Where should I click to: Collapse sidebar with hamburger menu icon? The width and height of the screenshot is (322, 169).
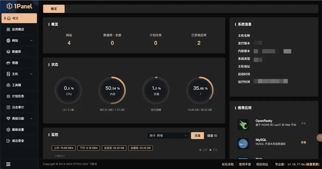pos(8,164)
